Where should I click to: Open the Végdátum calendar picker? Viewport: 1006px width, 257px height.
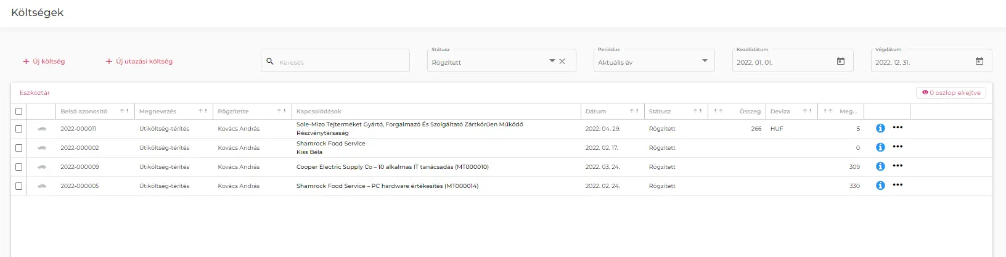[979, 62]
